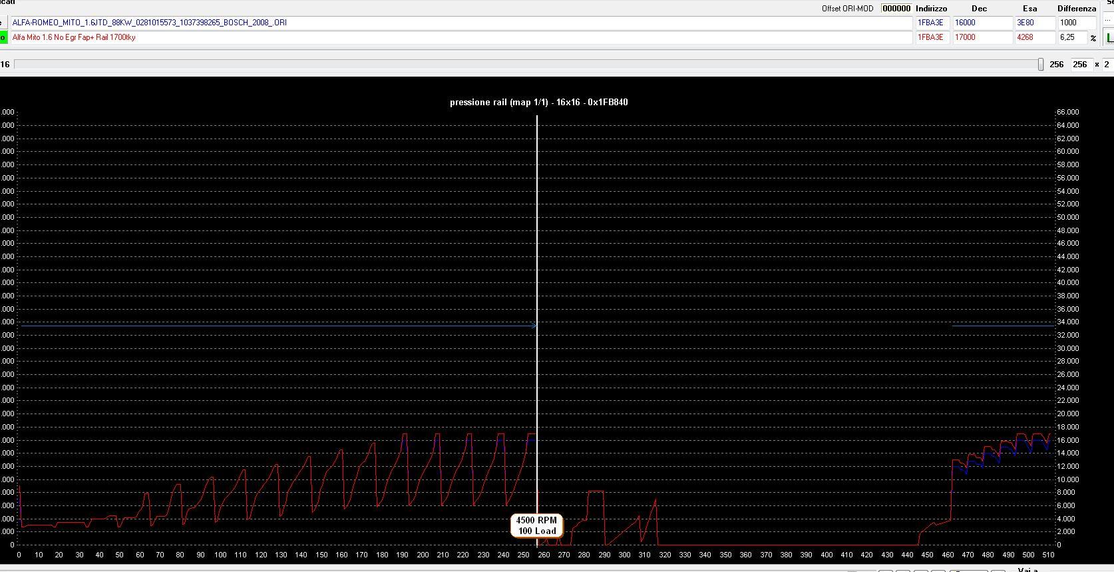Click the ORI hex value 3E80
This screenshot has width=1114, height=572.
click(x=1035, y=23)
